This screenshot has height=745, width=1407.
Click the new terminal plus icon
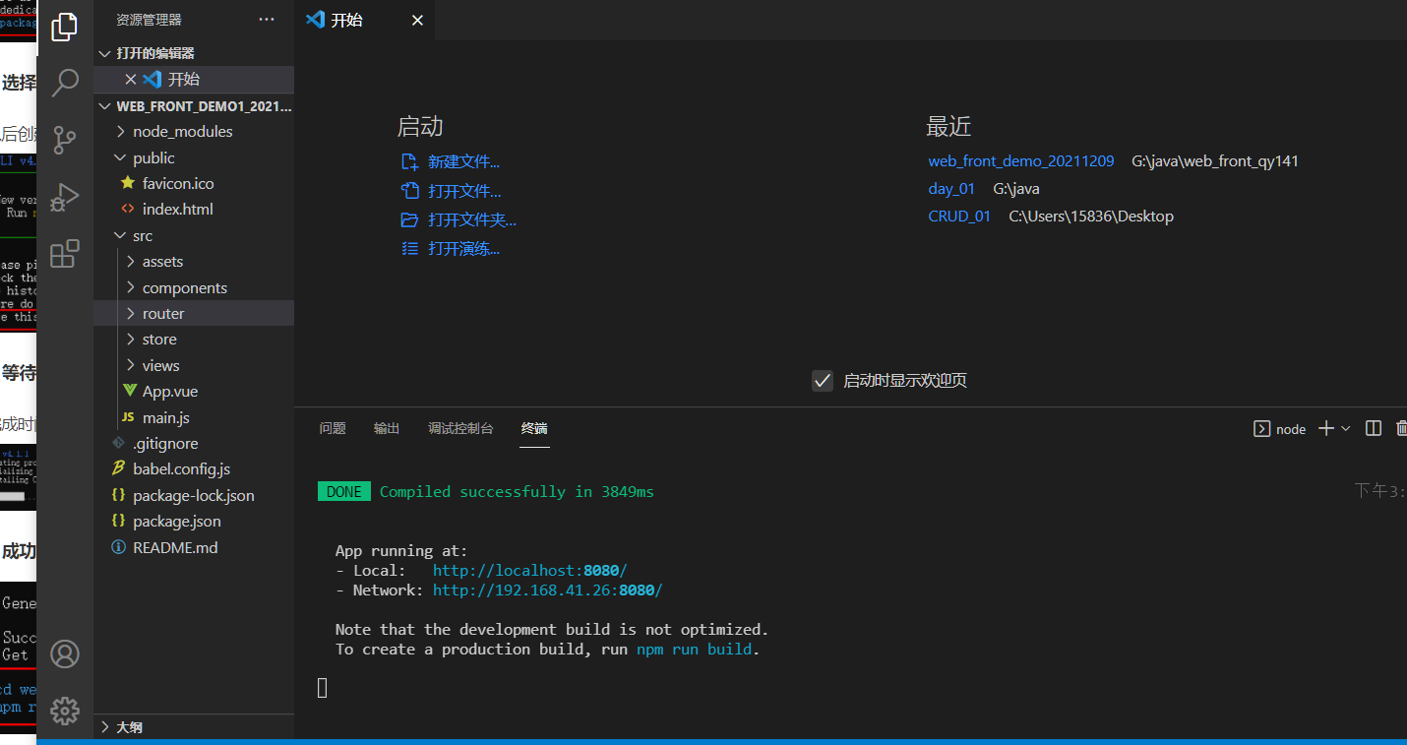click(1326, 428)
